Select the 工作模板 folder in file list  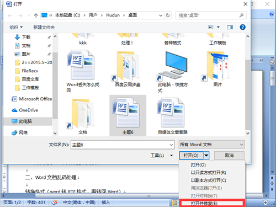[217, 39]
